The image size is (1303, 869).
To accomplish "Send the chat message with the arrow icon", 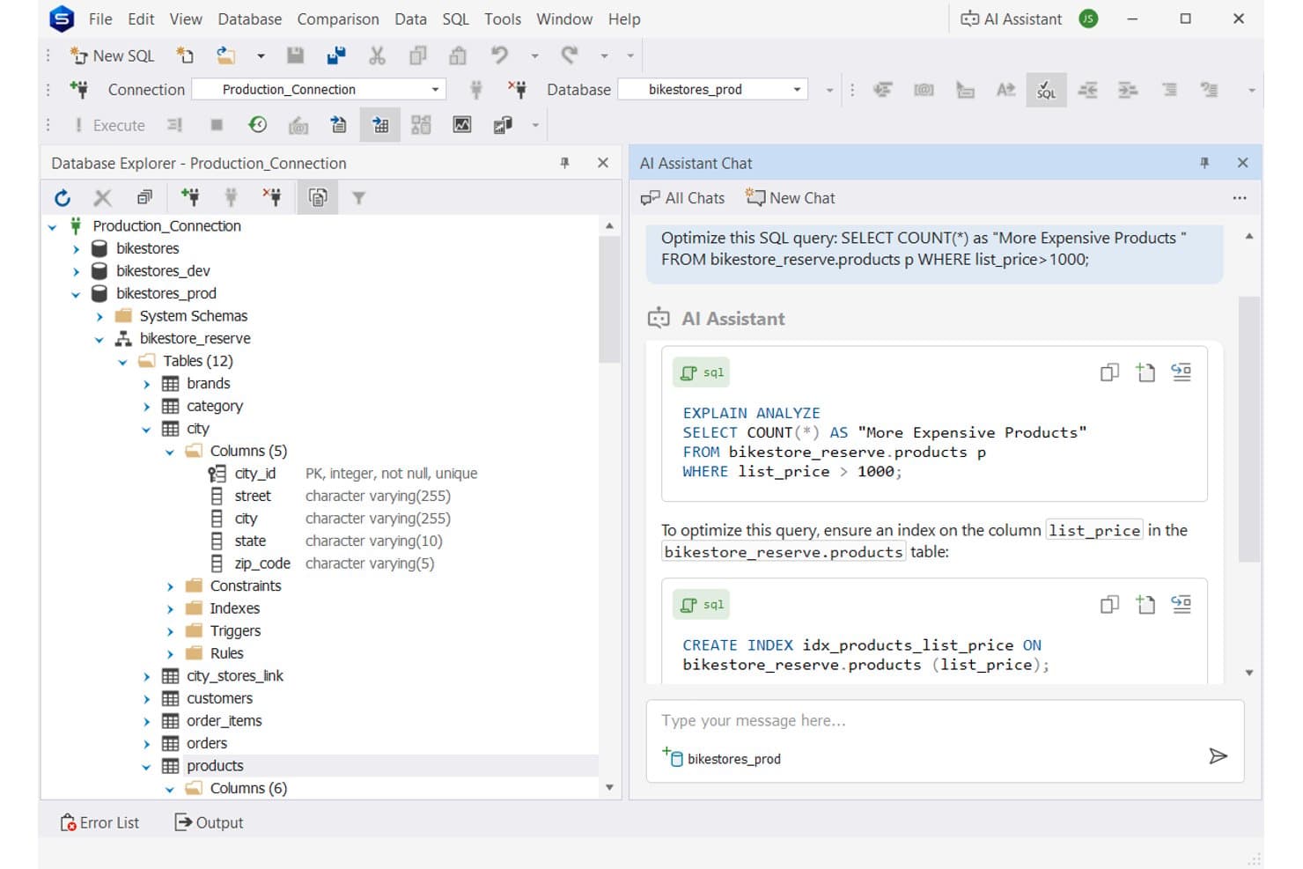I will point(1218,755).
